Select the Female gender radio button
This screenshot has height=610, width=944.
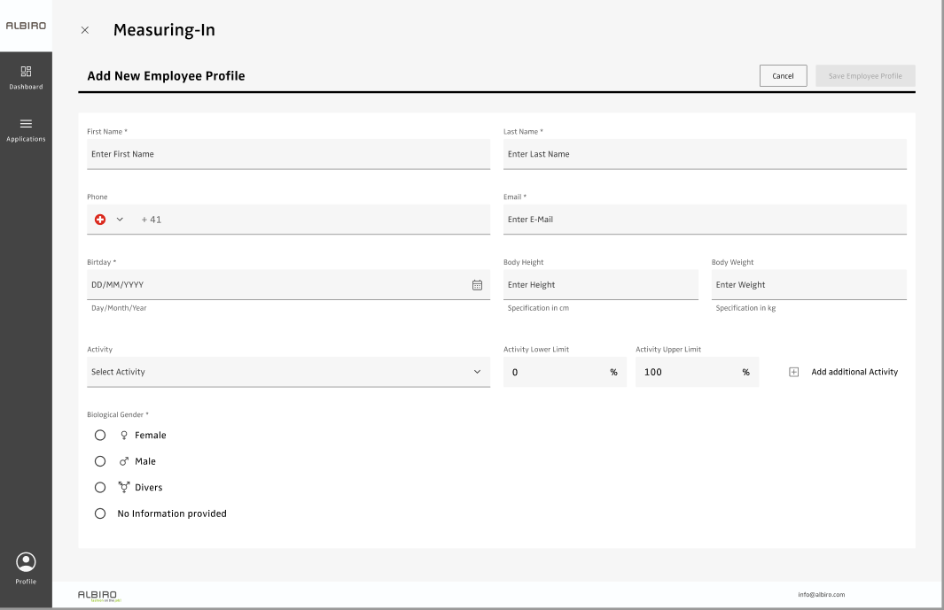tap(100, 436)
